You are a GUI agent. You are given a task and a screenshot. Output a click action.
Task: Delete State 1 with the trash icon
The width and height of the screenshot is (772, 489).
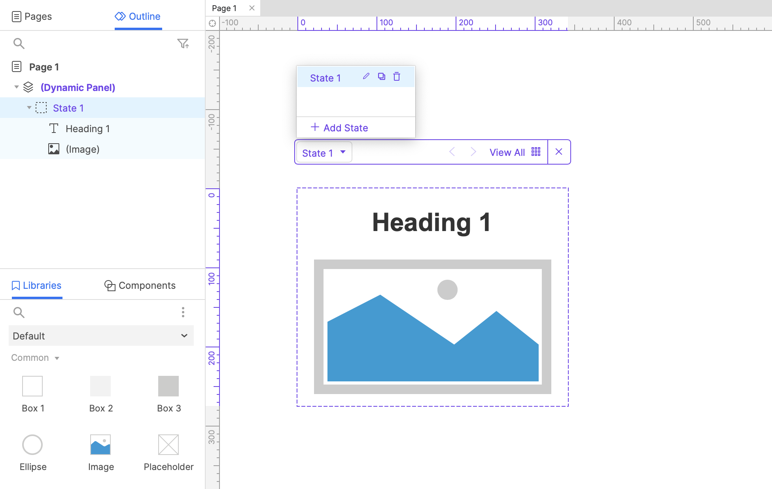[396, 76]
